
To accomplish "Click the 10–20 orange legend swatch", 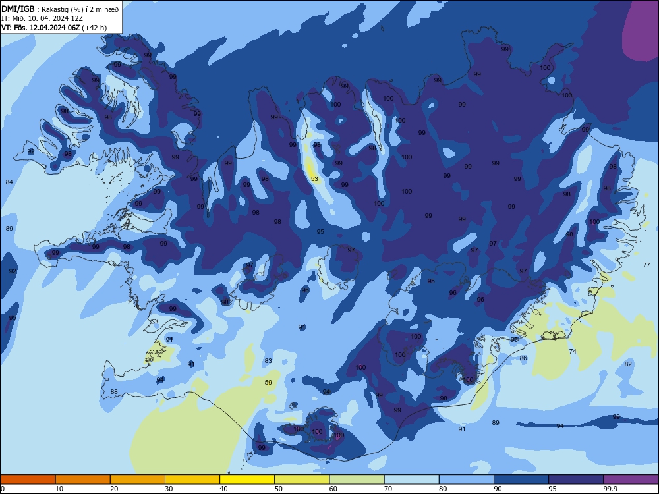I will [x=83, y=480].
